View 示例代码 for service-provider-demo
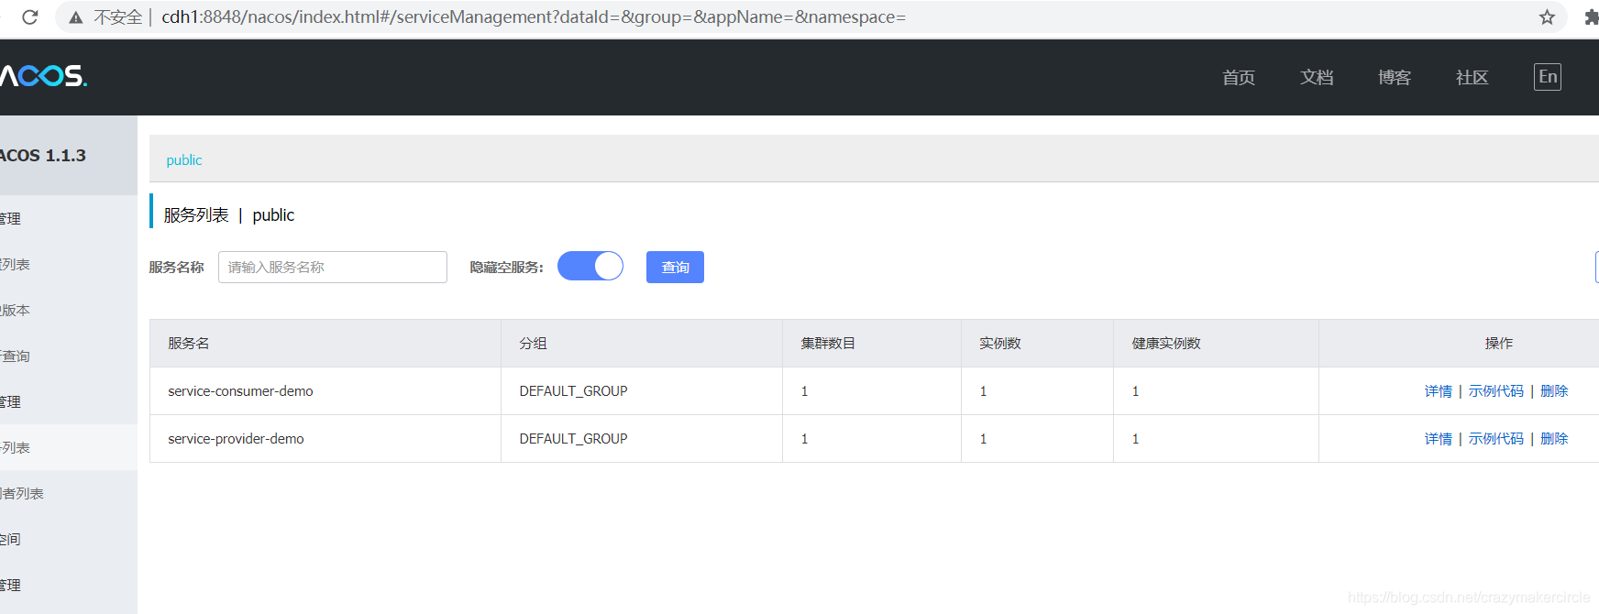This screenshot has height=614, width=1599. pyautogui.click(x=1495, y=439)
